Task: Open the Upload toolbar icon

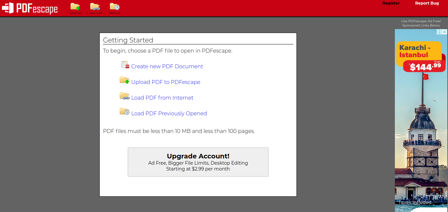Action: [x=75, y=9]
